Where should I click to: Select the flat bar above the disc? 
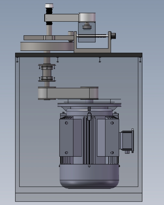click(49, 38)
